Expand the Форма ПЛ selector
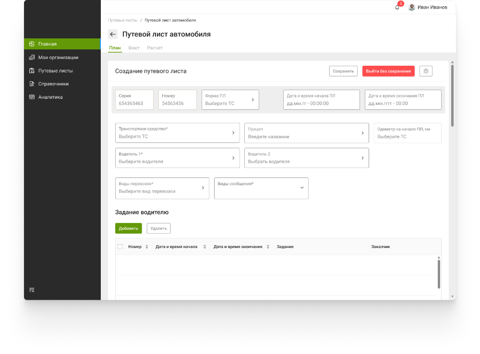Viewport: 480px width, 354px height. click(x=230, y=100)
